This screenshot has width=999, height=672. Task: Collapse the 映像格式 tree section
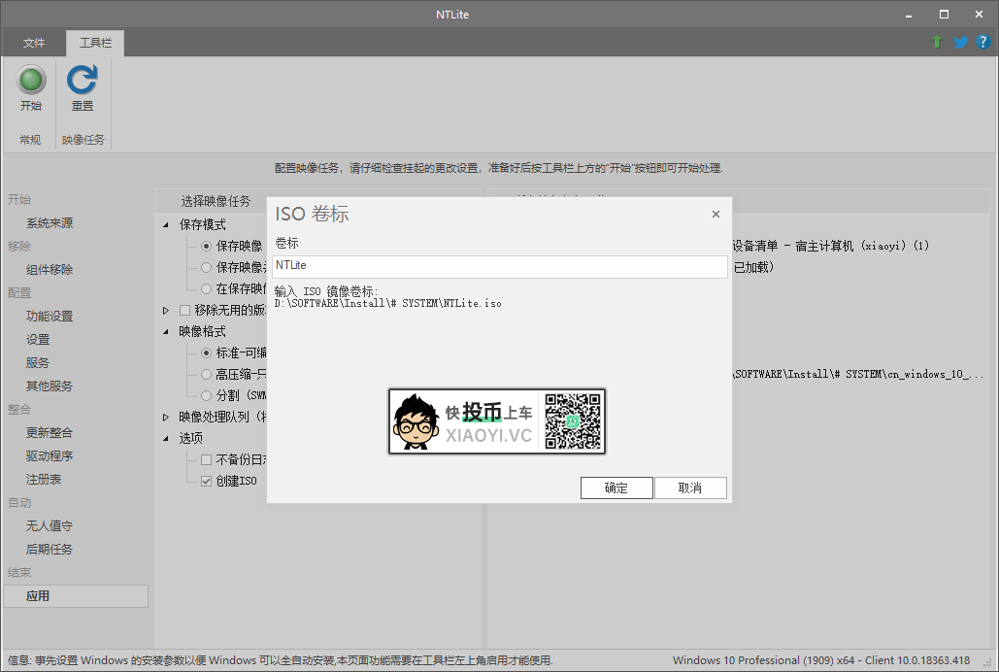(x=166, y=331)
